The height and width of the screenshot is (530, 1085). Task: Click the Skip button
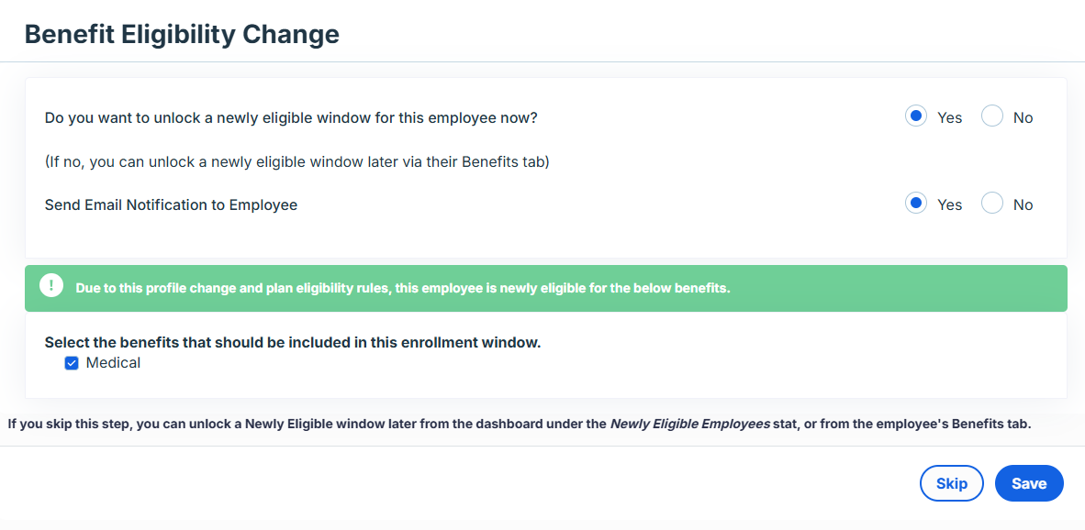[x=952, y=483]
